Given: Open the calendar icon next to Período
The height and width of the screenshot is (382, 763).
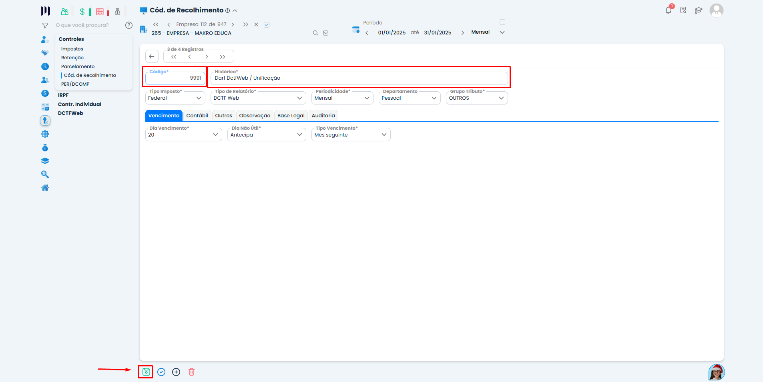Looking at the screenshot, I should point(355,29).
